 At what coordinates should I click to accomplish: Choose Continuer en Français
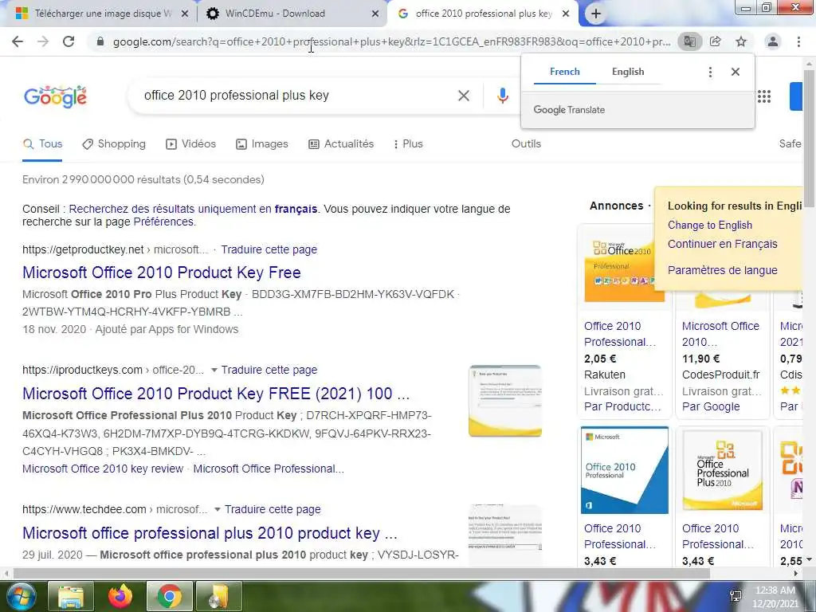pyautogui.click(x=722, y=244)
